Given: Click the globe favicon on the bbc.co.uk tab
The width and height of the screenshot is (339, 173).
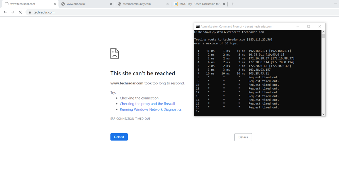Looking at the screenshot, I should point(63,4).
